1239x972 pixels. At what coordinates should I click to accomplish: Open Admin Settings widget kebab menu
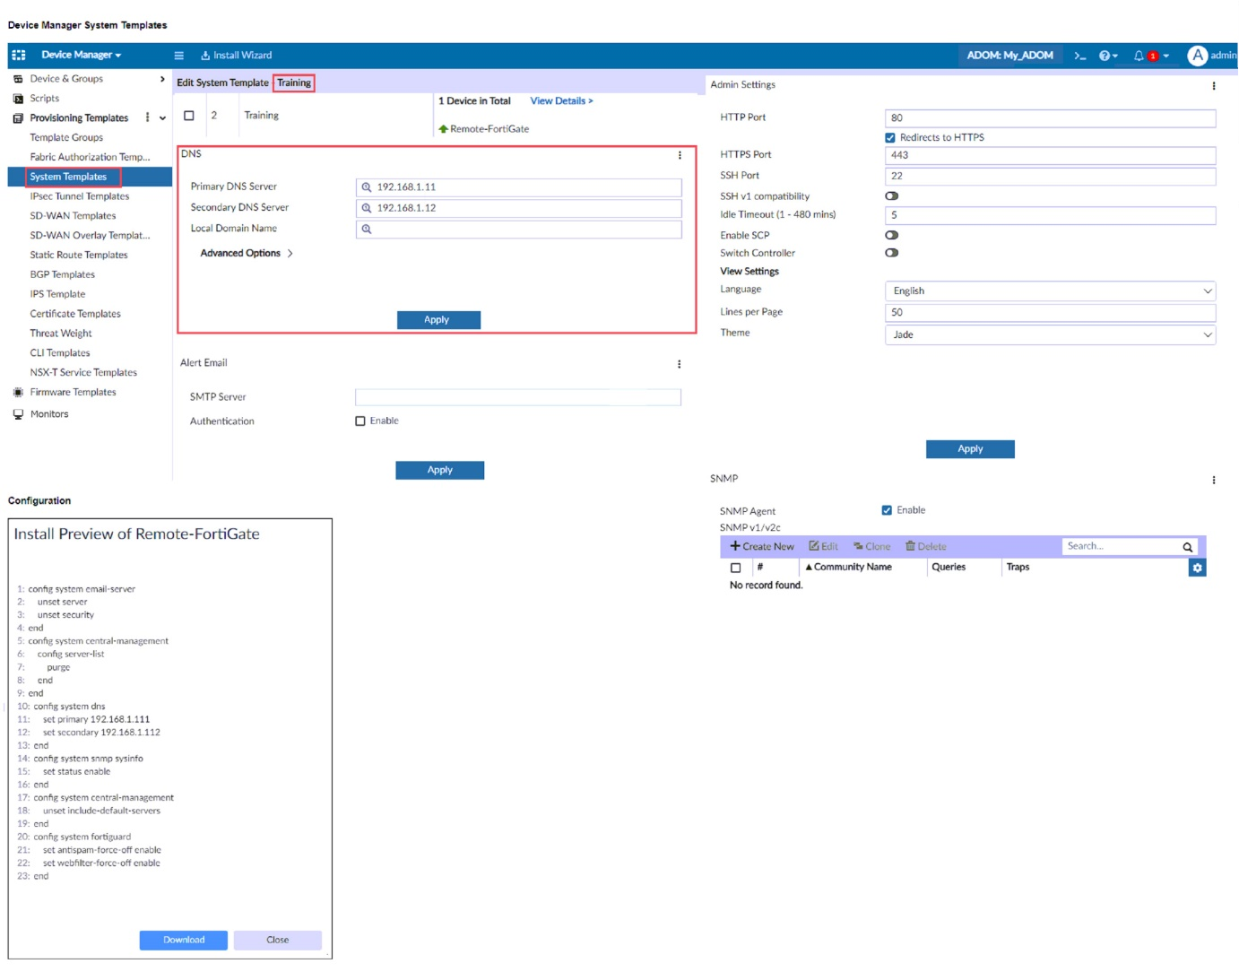(1214, 86)
